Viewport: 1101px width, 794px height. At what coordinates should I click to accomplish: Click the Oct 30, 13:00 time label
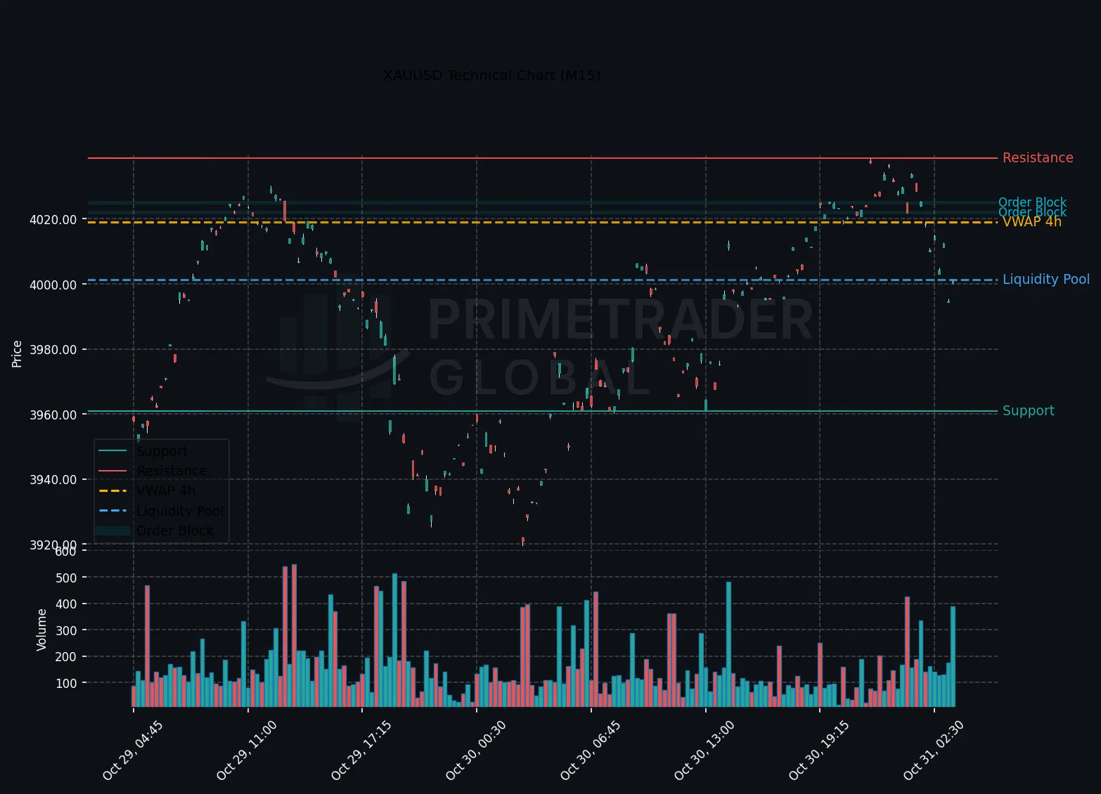pos(704,750)
